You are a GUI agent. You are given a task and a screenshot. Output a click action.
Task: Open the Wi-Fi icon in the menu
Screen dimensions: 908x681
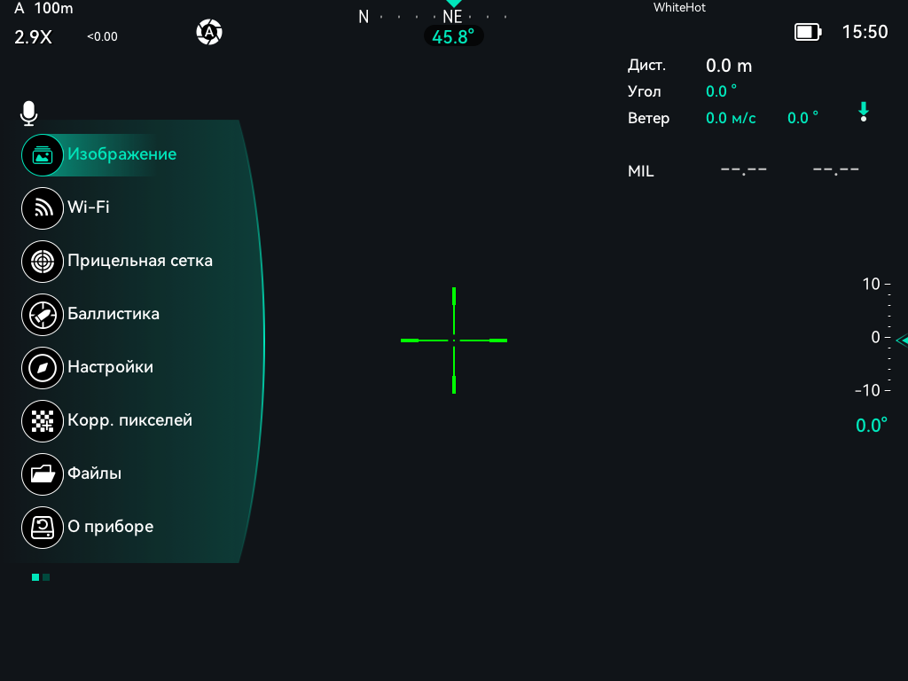click(43, 208)
